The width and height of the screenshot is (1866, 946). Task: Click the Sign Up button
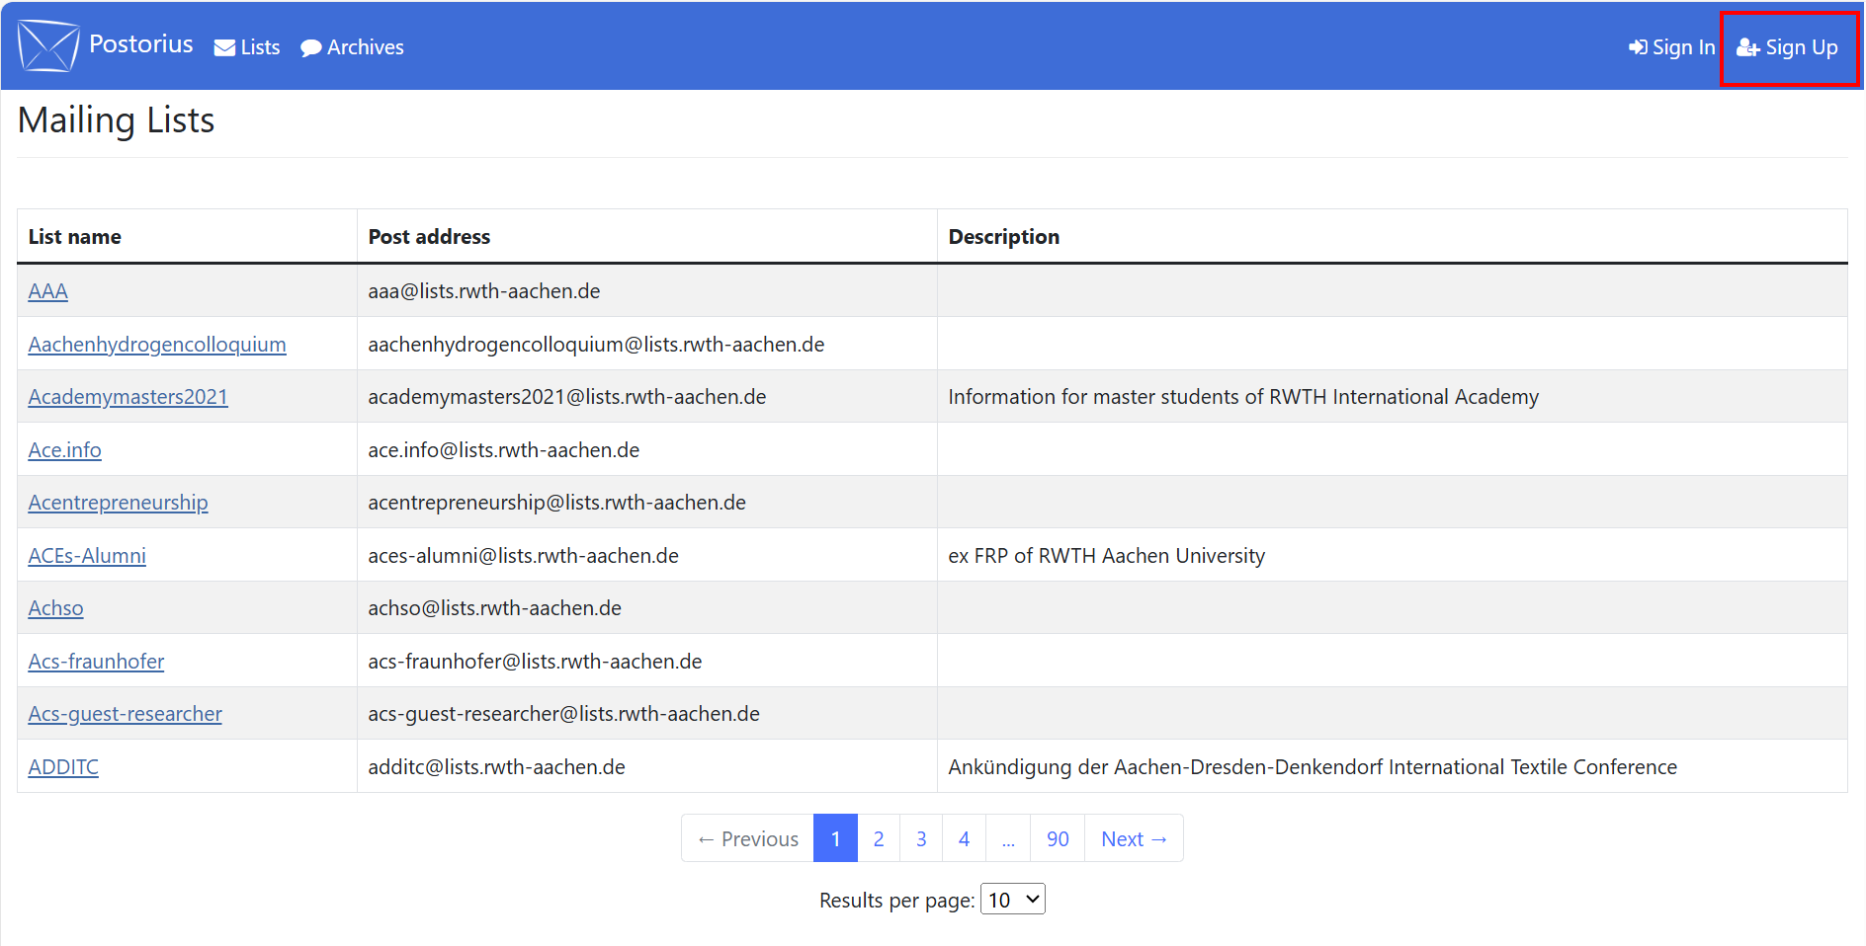[x=1789, y=46]
